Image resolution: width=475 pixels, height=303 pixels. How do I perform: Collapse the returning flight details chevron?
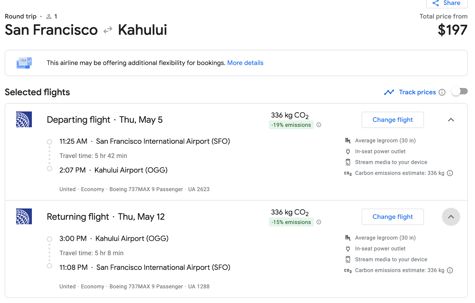pos(451,217)
